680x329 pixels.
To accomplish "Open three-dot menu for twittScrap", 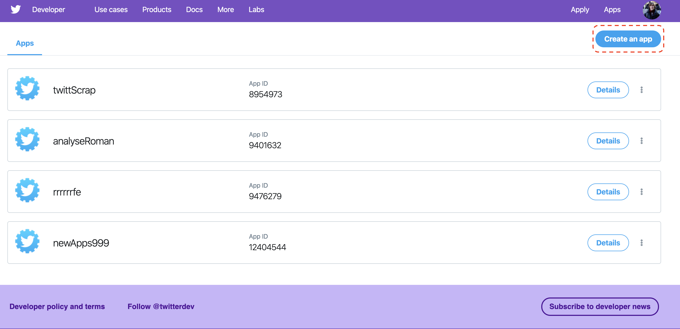I will pyautogui.click(x=641, y=90).
